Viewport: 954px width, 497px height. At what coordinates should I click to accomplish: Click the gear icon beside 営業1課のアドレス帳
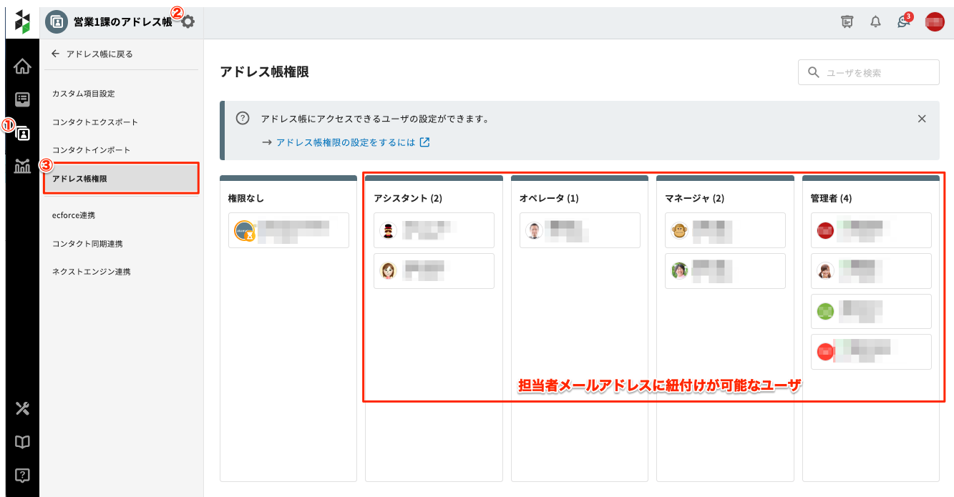188,22
